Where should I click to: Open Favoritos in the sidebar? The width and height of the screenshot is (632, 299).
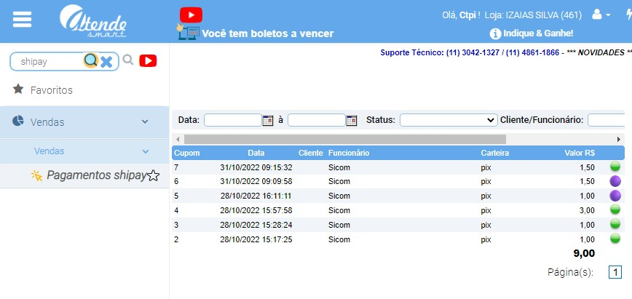[x=51, y=90]
